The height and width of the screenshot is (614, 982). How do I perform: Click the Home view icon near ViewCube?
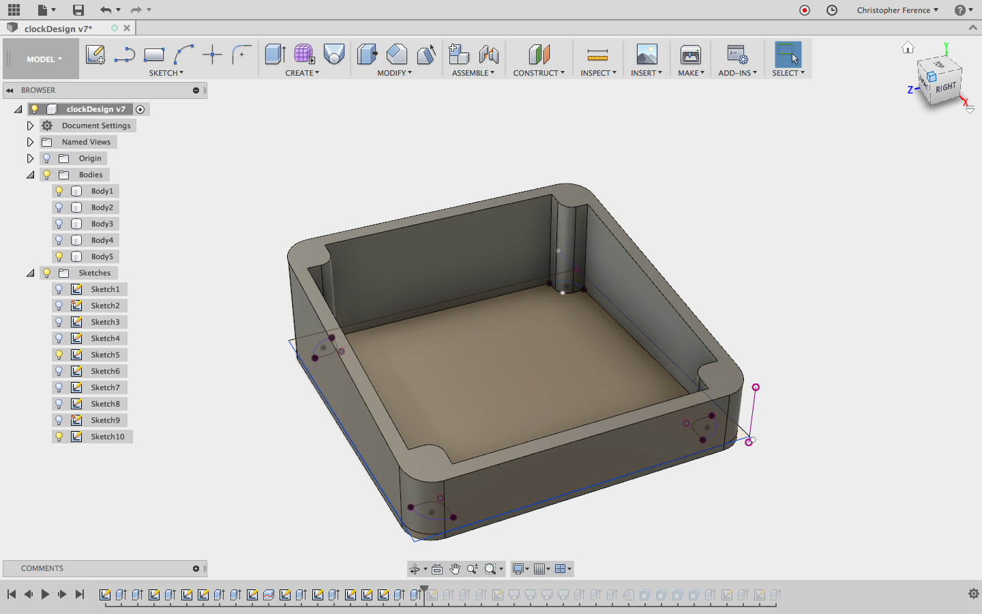click(908, 48)
